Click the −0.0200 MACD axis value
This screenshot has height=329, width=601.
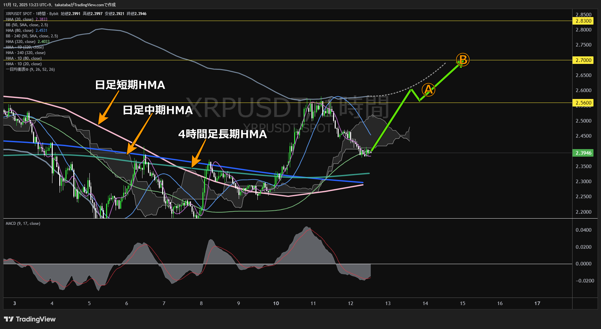585,281
